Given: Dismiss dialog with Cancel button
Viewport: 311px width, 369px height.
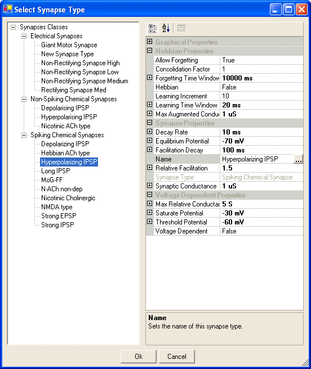Looking at the screenshot, I should click(x=176, y=356).
